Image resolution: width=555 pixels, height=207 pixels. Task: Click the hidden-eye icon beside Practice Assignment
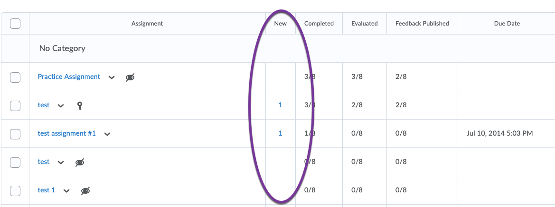click(130, 77)
